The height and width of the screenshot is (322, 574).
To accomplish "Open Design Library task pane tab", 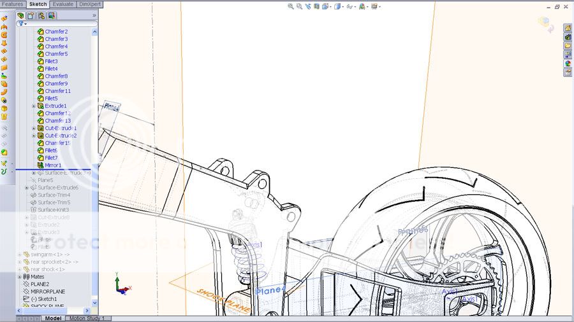I will 568,37.
